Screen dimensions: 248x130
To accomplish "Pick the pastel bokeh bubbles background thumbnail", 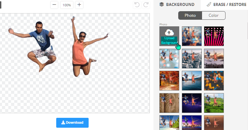I will [x=169, y=59].
